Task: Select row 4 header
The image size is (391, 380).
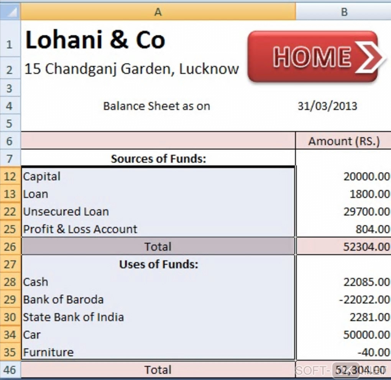Action: tap(10, 106)
